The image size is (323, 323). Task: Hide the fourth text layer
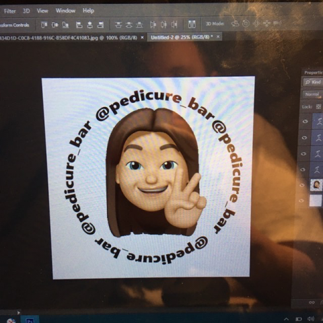tap(303, 169)
